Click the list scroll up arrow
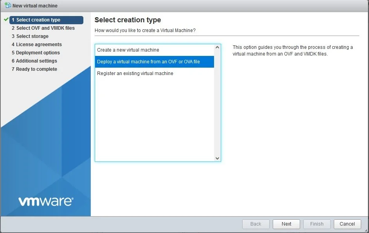This screenshot has height=233, width=369. [217, 47]
